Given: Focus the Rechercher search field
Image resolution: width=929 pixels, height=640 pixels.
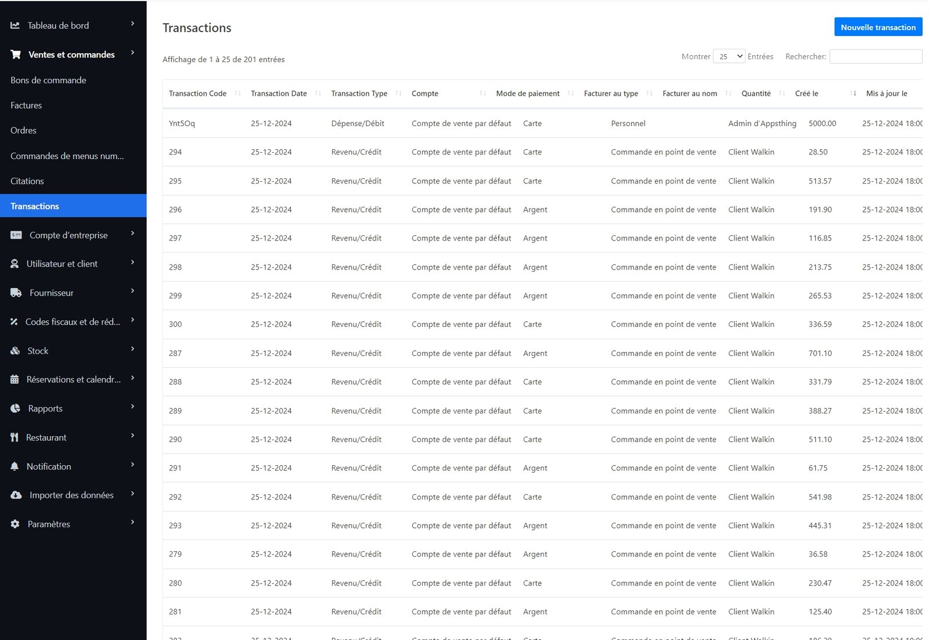Looking at the screenshot, I should click(x=876, y=56).
